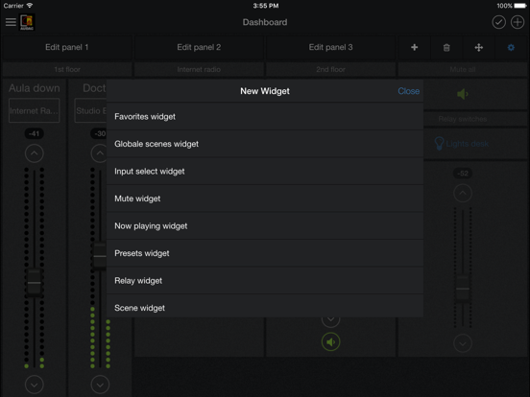
Task: Choose Input select widget
Action: 265,171
